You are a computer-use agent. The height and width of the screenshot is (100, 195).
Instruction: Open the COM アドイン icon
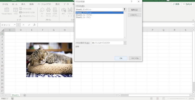coord(55,12)
